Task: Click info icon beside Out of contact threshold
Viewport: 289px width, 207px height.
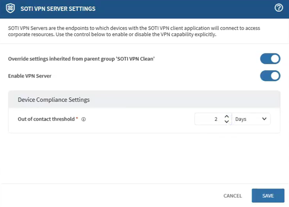Action: [84, 119]
